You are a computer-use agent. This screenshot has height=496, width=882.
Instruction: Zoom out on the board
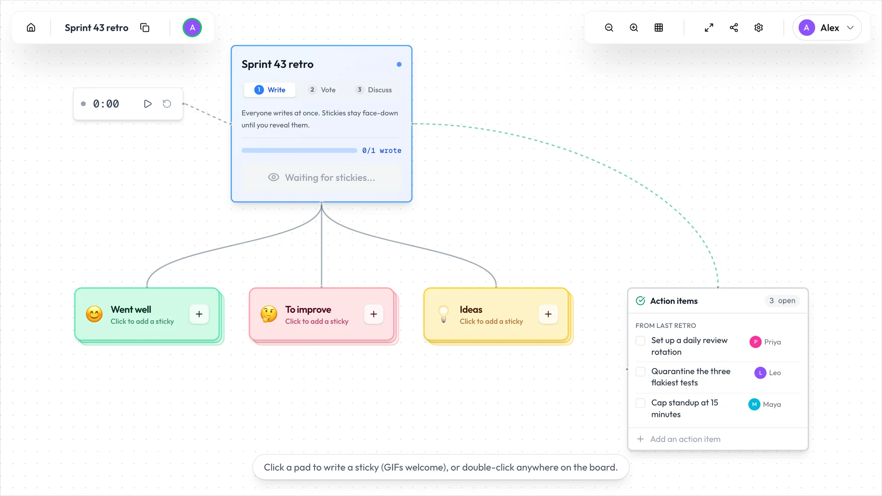[609, 28]
